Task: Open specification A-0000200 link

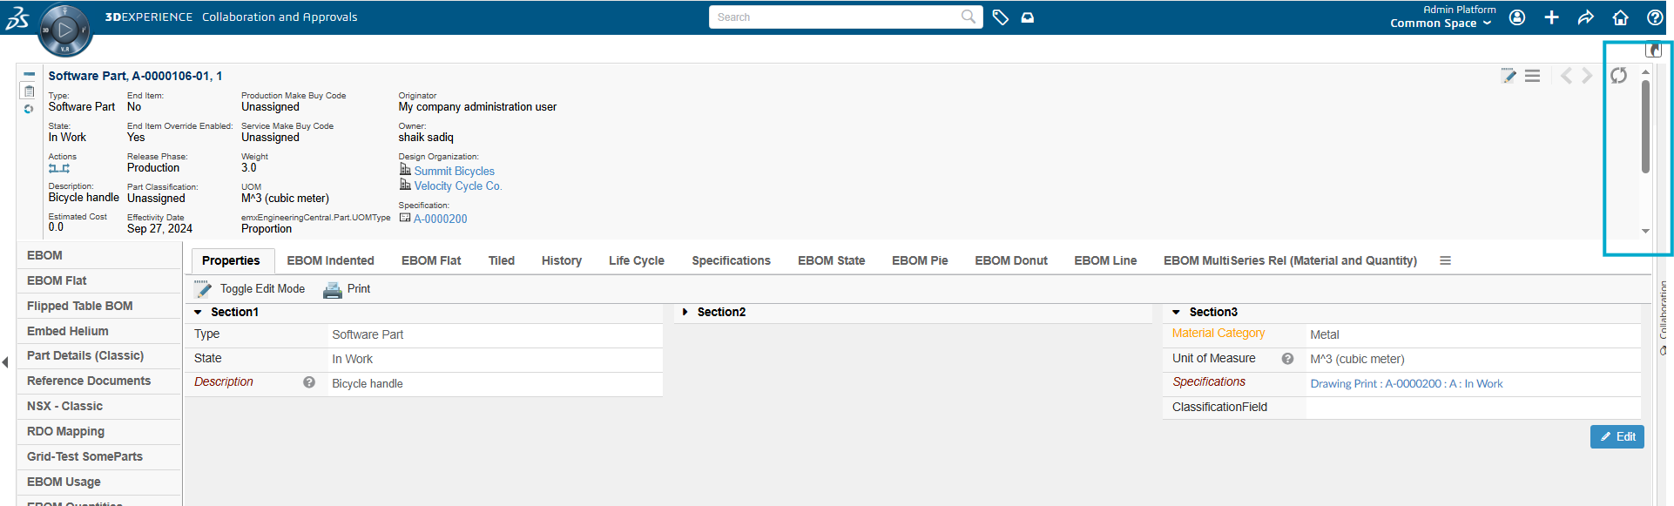Action: (440, 219)
